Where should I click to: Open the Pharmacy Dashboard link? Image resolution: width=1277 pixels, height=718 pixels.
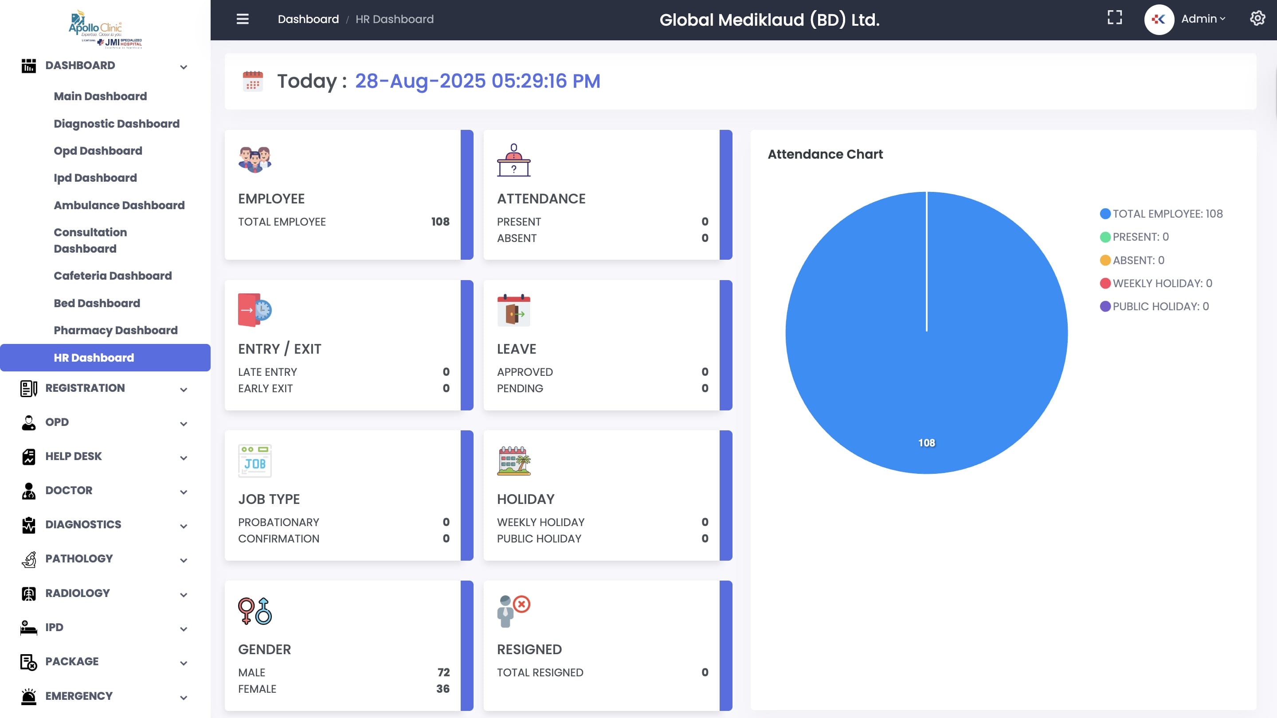tap(116, 330)
